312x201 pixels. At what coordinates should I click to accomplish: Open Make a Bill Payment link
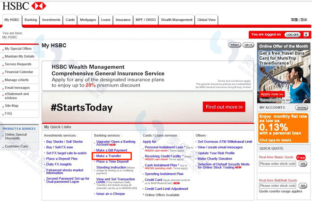coord(112,150)
